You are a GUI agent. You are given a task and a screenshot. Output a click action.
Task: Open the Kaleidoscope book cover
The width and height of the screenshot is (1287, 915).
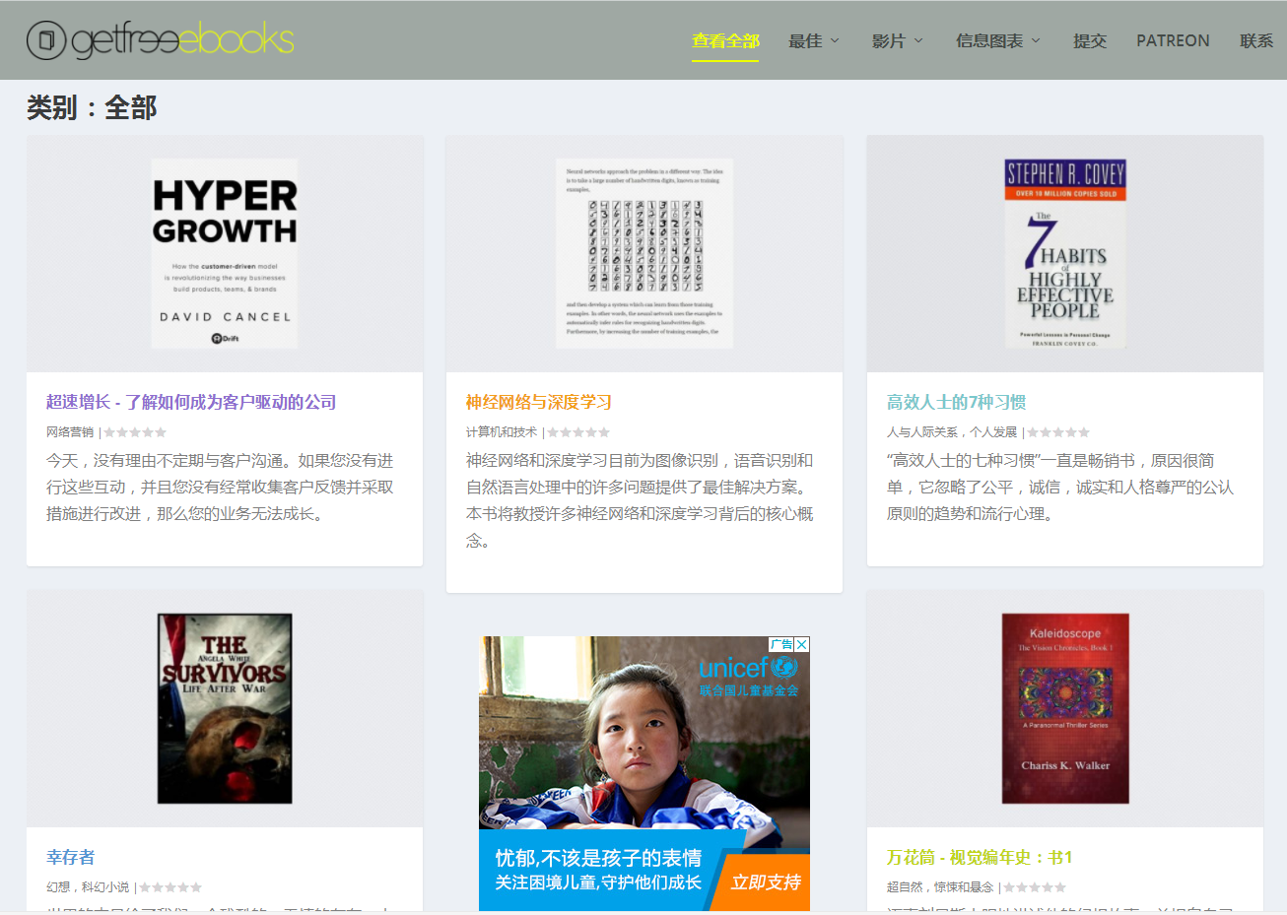coord(1065,709)
